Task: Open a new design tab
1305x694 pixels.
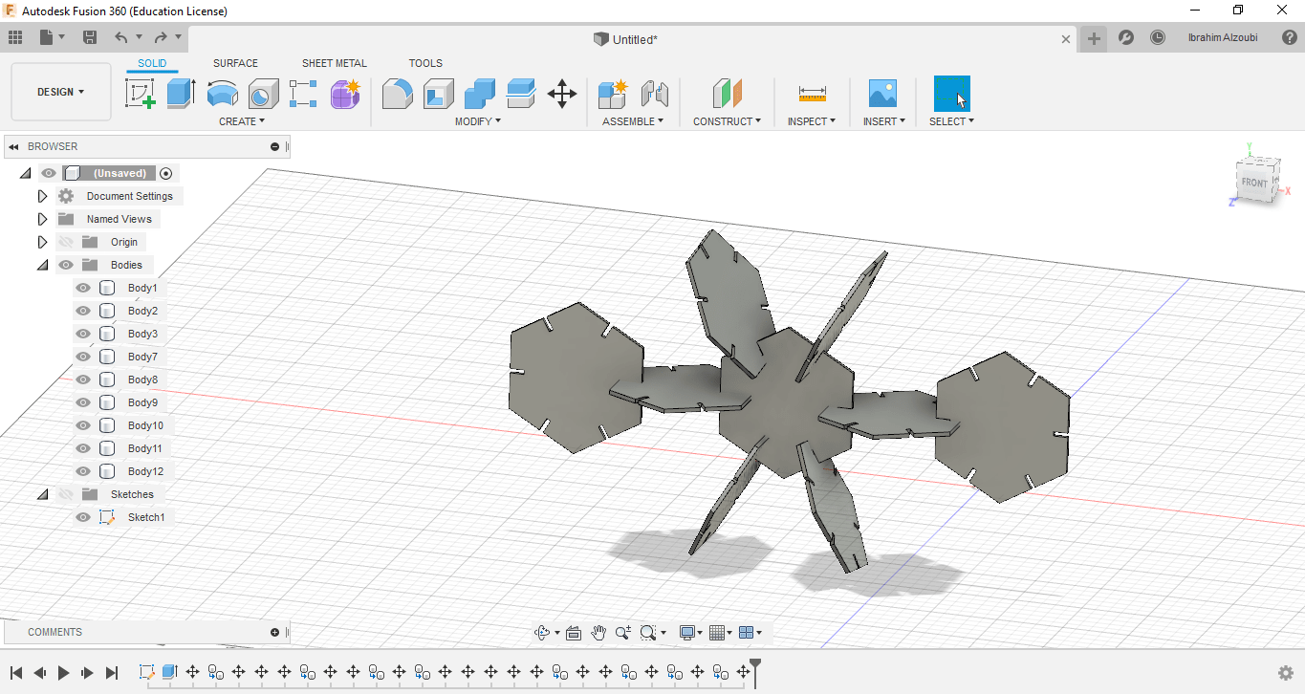Action: pyautogui.click(x=1094, y=38)
